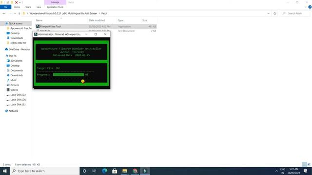The width and height of the screenshot is (312, 175).
Task: Go back with the Back arrow
Action: 4,14
